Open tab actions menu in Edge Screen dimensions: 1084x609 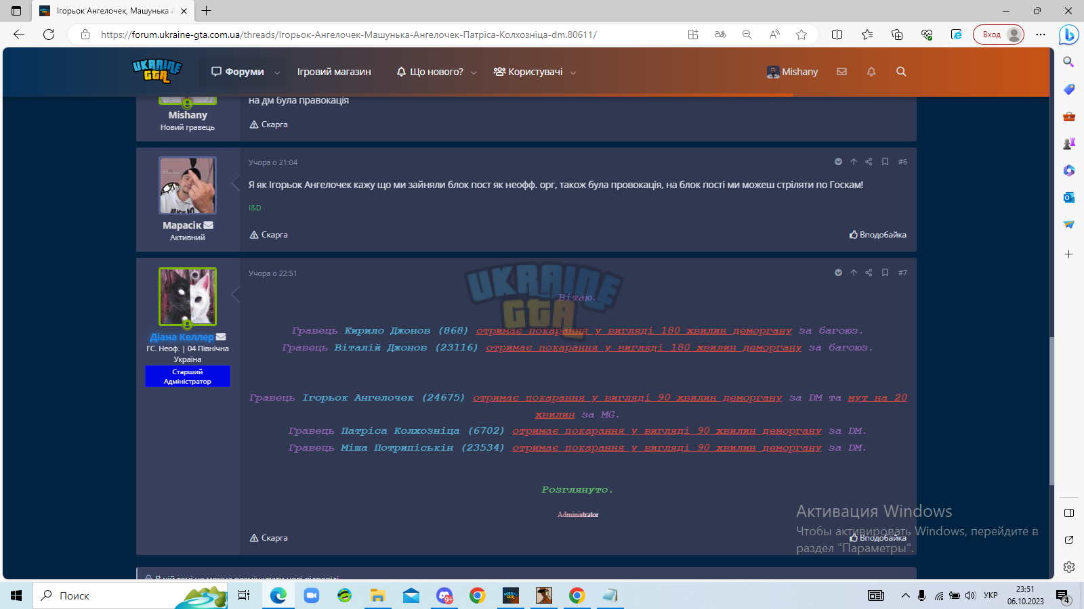click(x=16, y=11)
